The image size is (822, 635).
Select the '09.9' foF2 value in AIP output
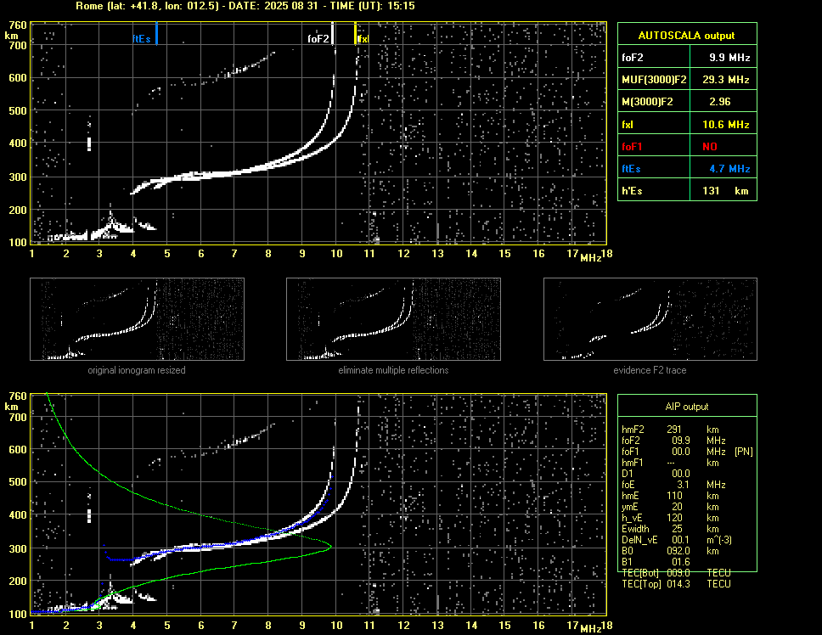[681, 441]
